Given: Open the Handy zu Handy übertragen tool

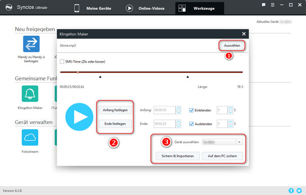Looking at the screenshot, I should (31, 44).
